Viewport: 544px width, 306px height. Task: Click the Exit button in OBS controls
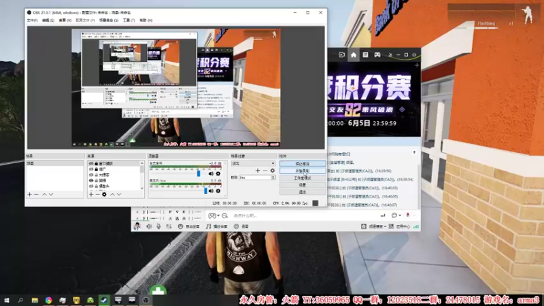click(x=303, y=192)
